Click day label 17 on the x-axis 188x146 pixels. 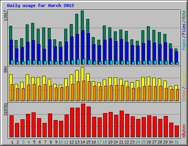point(99,142)
